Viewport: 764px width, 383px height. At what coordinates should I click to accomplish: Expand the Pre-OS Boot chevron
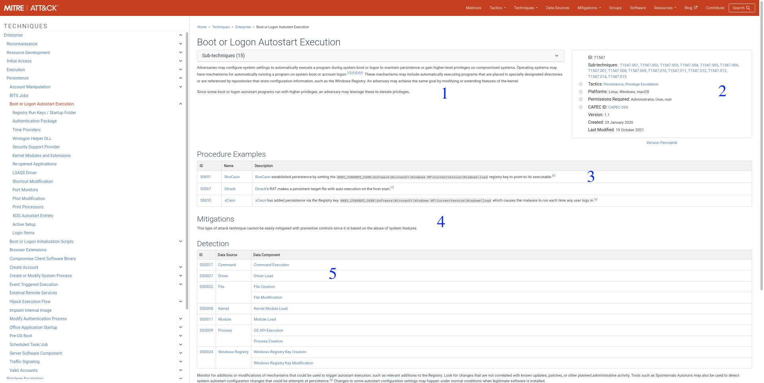click(x=181, y=336)
